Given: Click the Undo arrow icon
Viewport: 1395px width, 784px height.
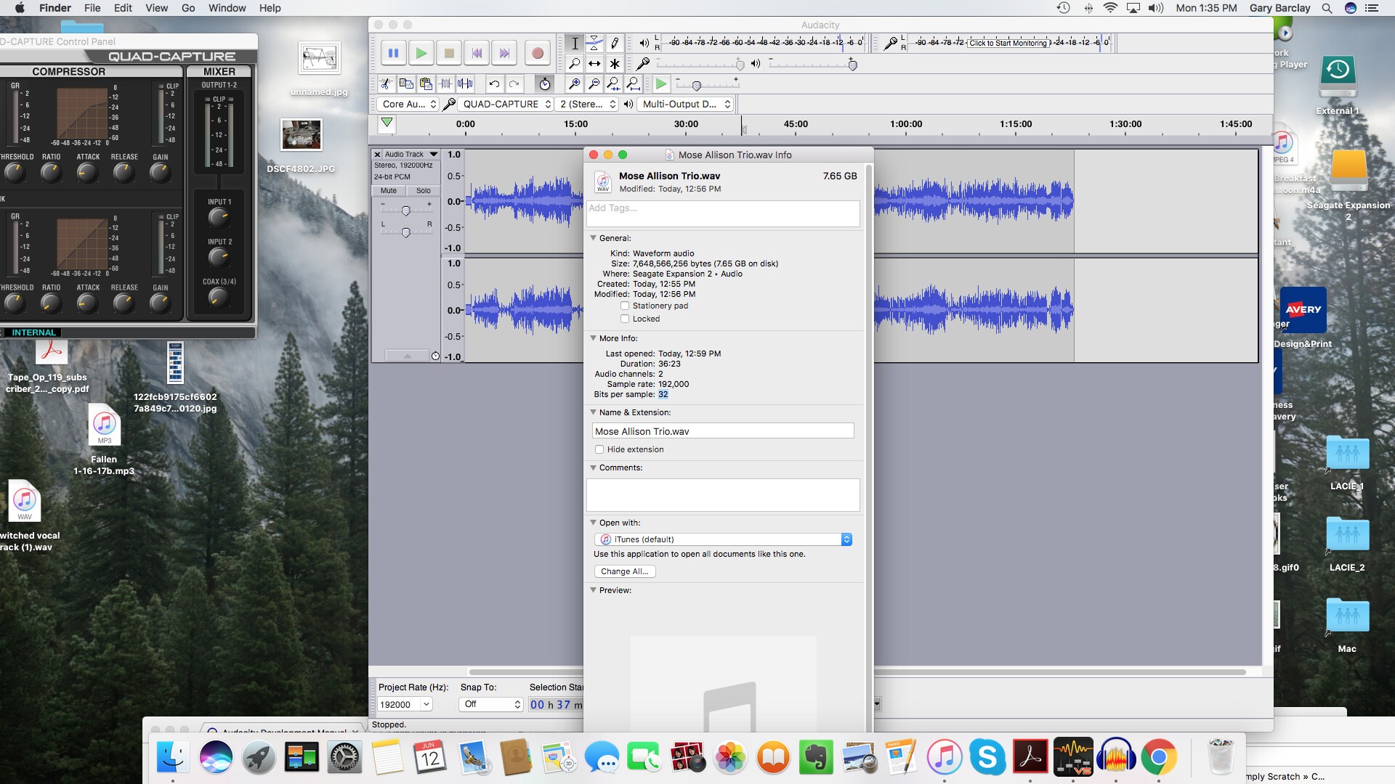Looking at the screenshot, I should point(494,84).
